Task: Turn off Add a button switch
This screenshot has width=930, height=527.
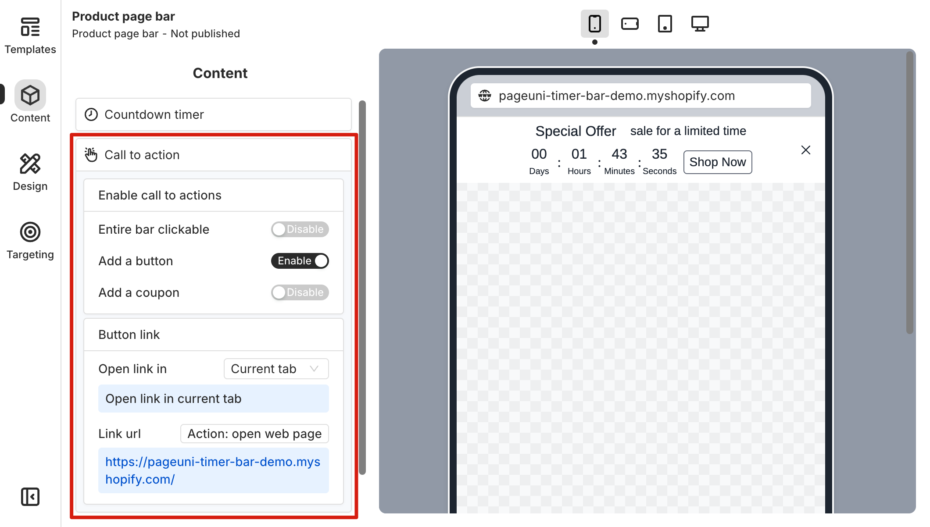Action: click(300, 261)
